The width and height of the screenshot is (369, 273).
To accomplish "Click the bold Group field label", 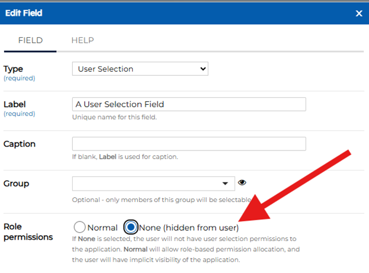I will (x=16, y=184).
